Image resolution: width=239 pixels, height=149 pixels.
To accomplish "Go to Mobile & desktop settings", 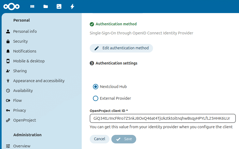I will coord(29,61).
